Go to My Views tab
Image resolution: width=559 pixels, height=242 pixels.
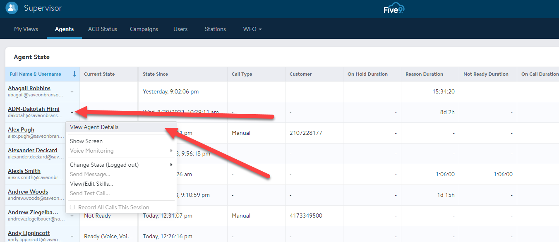(x=26, y=29)
